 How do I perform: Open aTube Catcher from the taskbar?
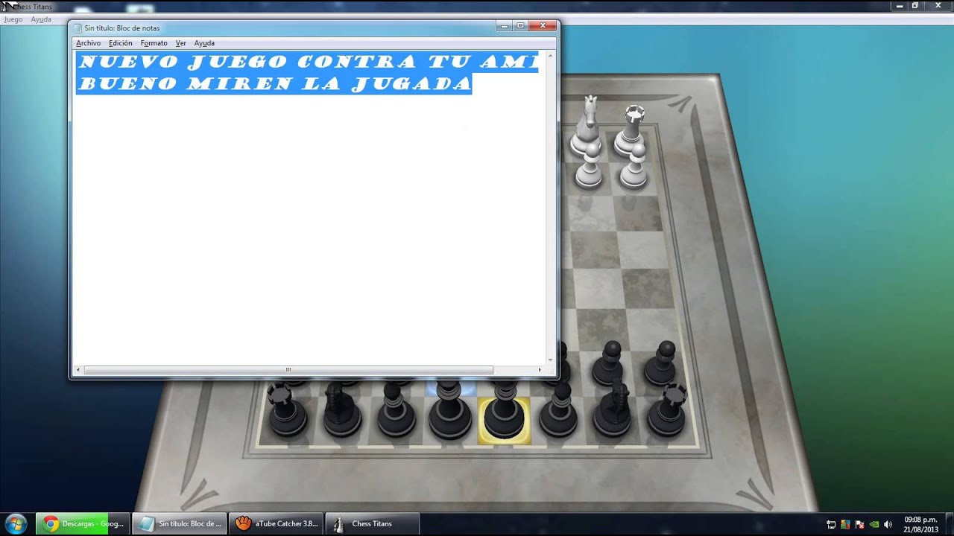(276, 523)
